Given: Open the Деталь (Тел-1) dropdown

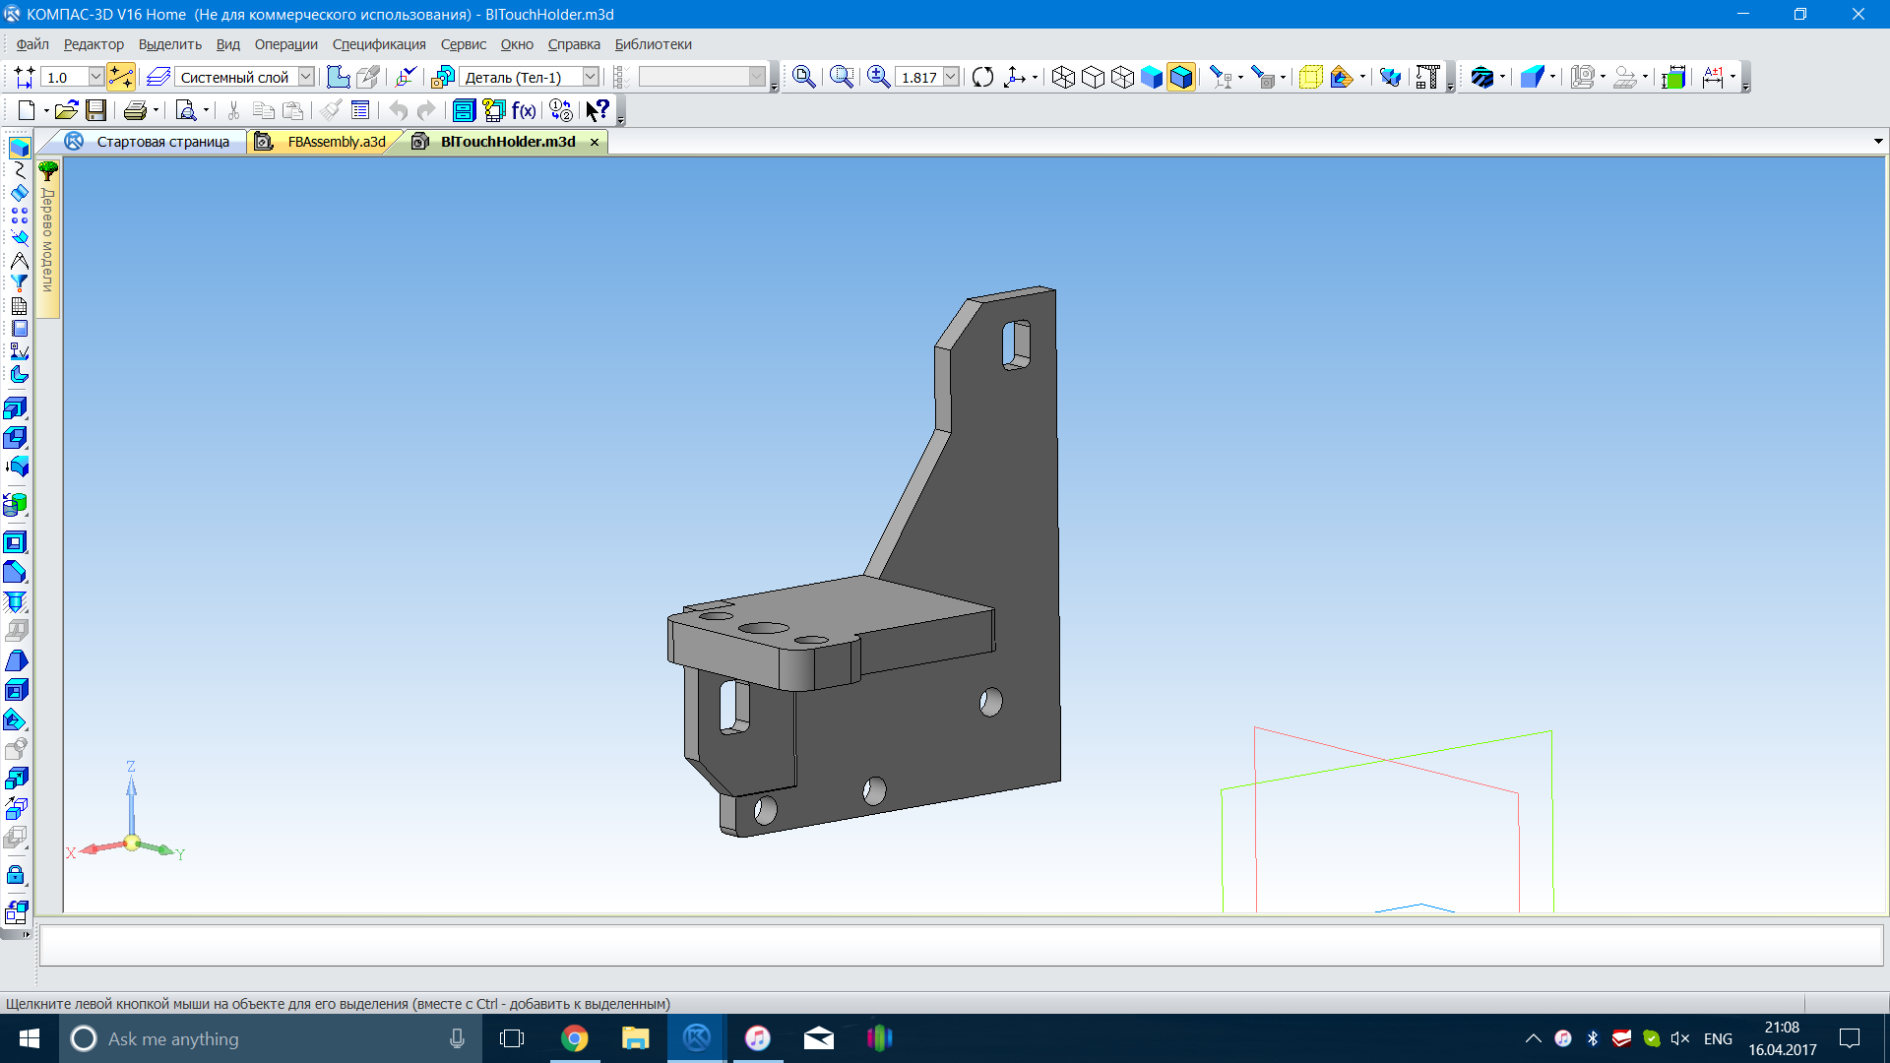Looking at the screenshot, I should point(591,77).
